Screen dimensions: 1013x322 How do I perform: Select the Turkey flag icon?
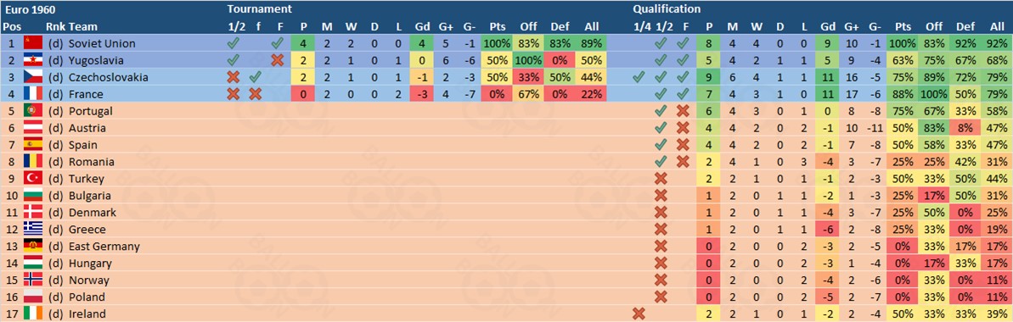(x=33, y=179)
